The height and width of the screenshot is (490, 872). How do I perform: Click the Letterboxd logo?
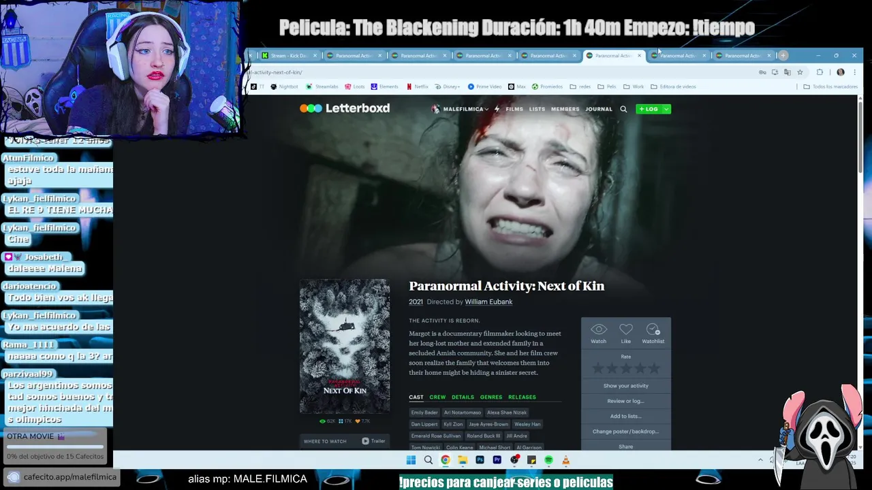pyautogui.click(x=345, y=108)
